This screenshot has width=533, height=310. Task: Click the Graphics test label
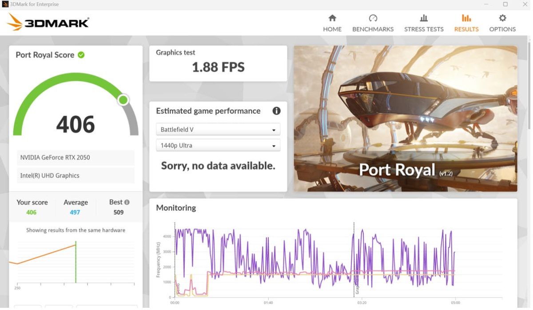point(175,52)
